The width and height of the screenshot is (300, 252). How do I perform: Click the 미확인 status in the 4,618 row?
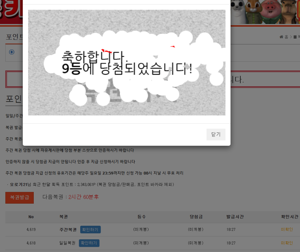(287, 243)
